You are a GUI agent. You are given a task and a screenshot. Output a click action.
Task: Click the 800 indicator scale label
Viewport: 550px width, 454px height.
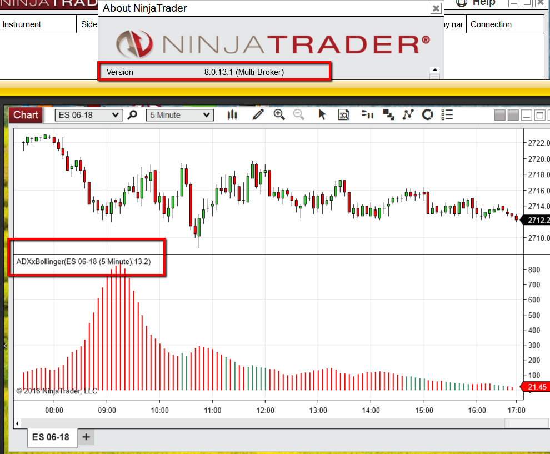pos(534,270)
